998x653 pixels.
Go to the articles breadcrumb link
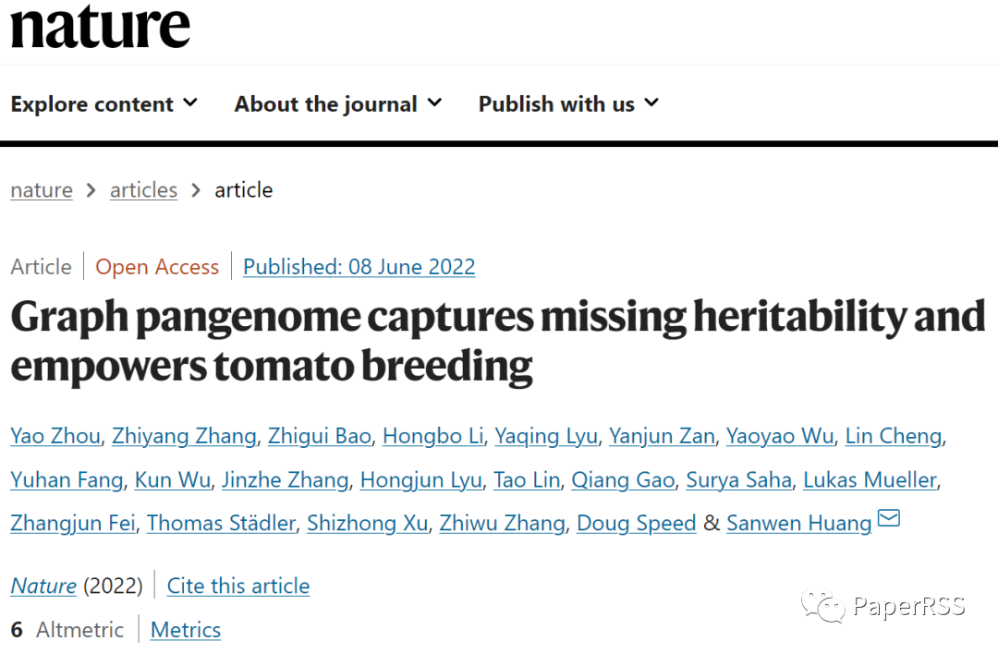tap(143, 189)
